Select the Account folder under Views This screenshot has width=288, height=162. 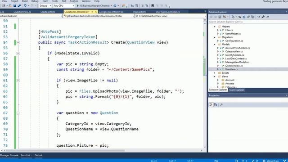point(230,80)
